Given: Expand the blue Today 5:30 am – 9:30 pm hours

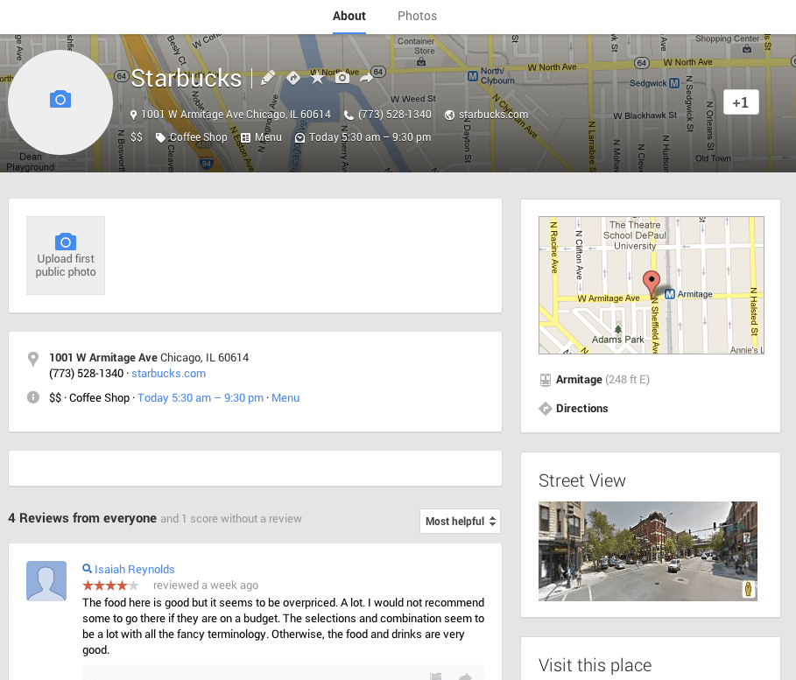Looking at the screenshot, I should pyautogui.click(x=201, y=398).
